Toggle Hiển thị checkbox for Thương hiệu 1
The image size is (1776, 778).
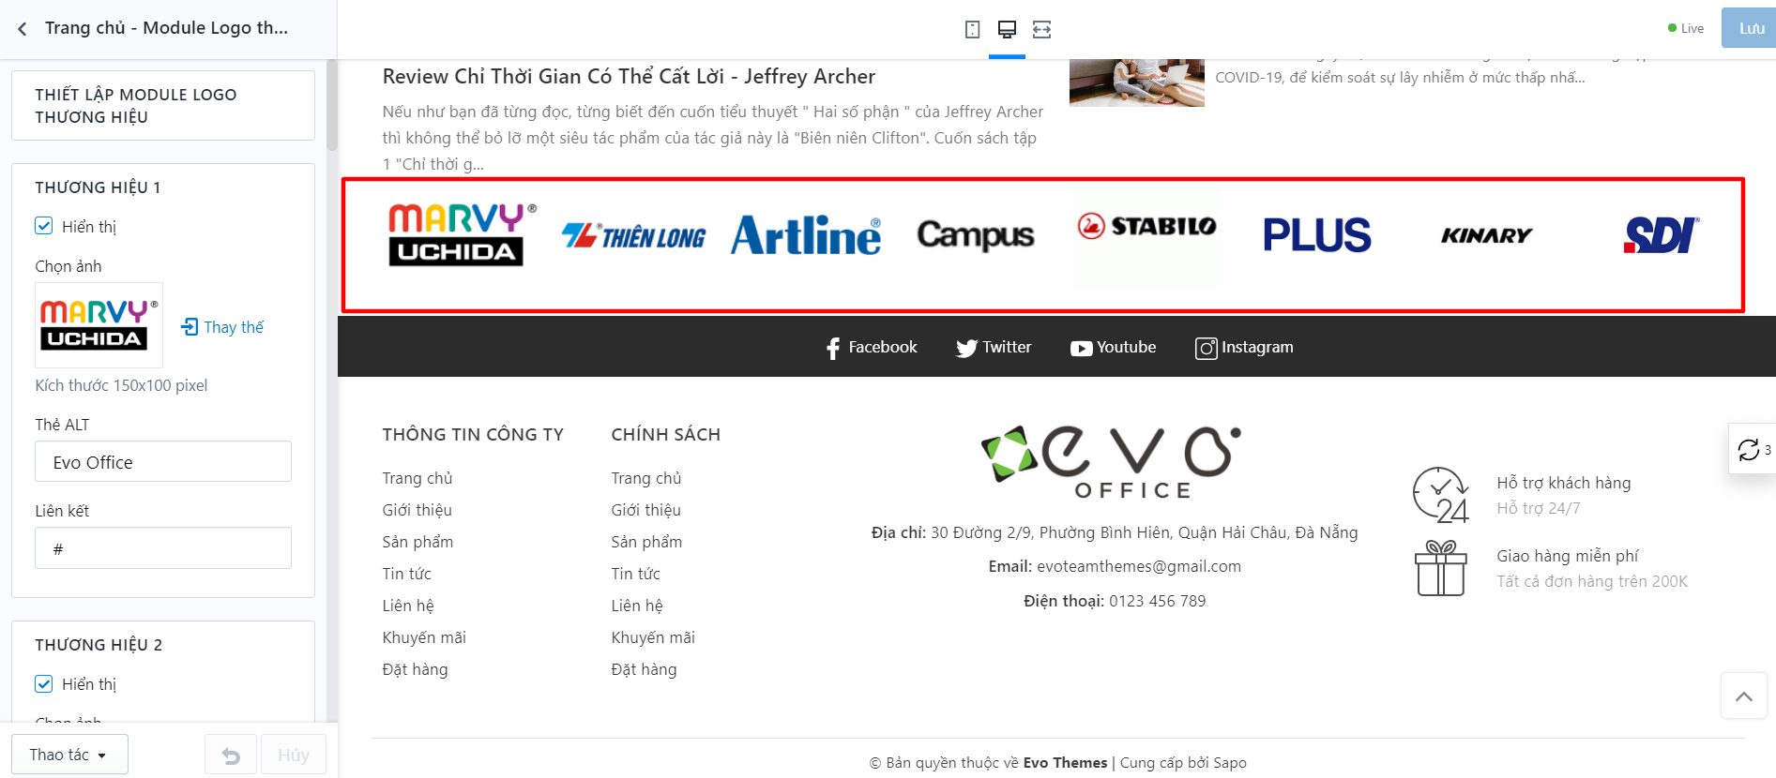pos(44,226)
